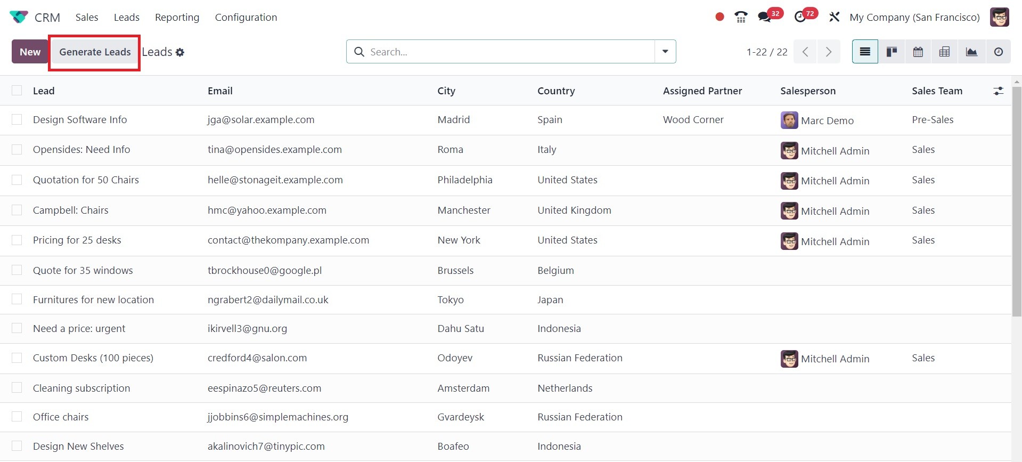Open the Calendar view
The width and height of the screenshot is (1022, 462).
pos(918,52)
